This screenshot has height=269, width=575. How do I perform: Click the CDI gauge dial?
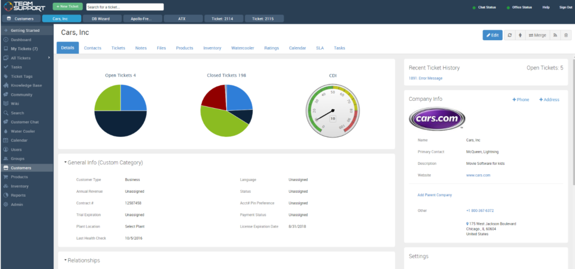coord(332,110)
